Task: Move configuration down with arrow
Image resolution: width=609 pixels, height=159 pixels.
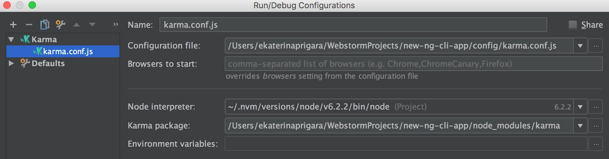Action: point(92,25)
